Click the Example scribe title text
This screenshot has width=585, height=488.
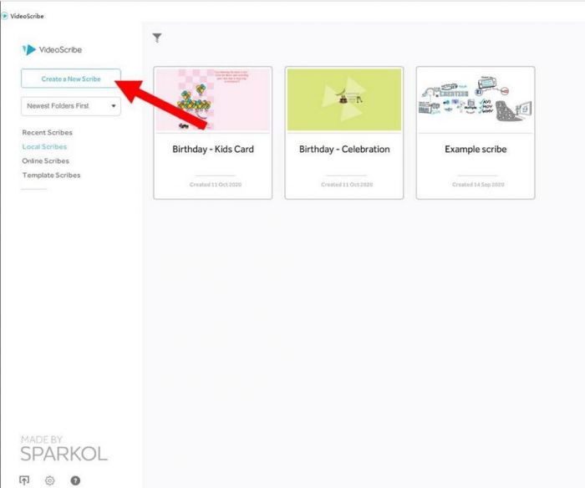475,150
